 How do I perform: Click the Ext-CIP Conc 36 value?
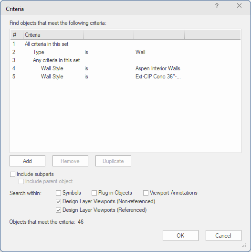[158, 77]
